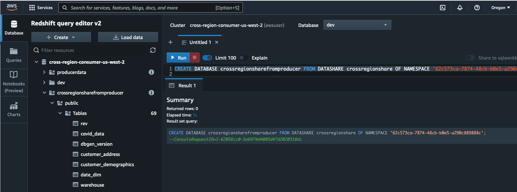Launch the AWS CloudShell icon

click(443, 8)
